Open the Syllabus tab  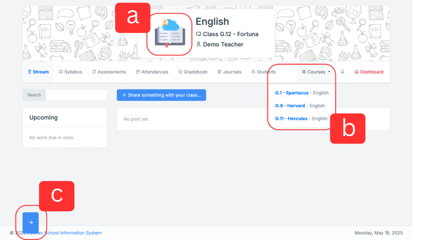coord(70,72)
